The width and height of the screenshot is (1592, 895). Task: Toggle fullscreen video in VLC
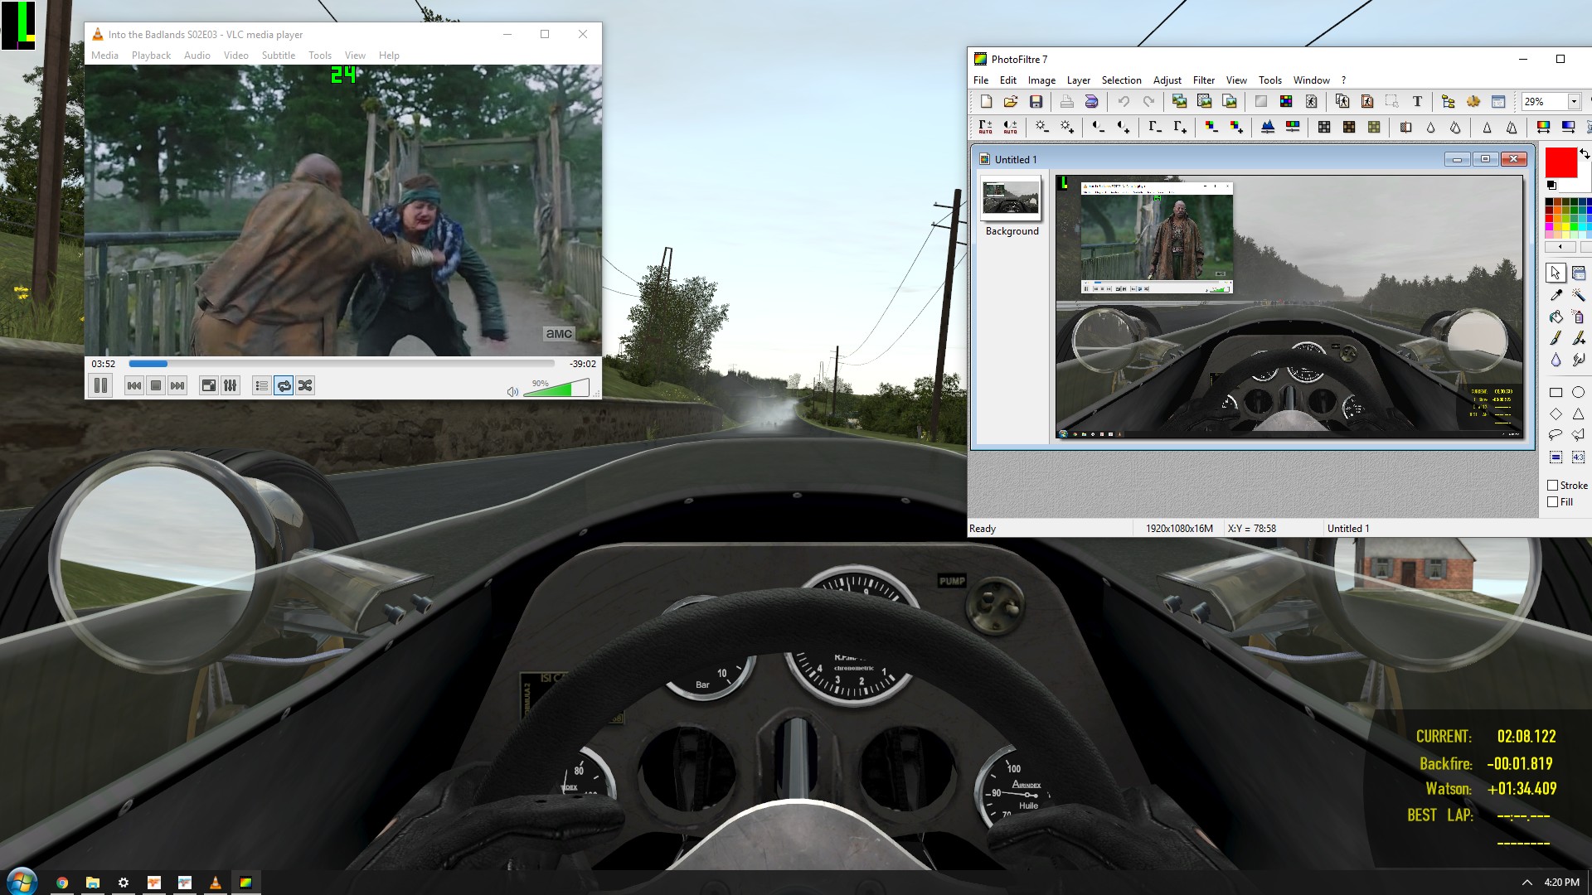point(209,385)
